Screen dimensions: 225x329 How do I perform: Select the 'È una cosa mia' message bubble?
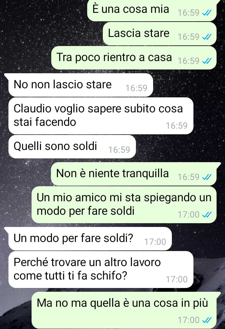coord(152,10)
